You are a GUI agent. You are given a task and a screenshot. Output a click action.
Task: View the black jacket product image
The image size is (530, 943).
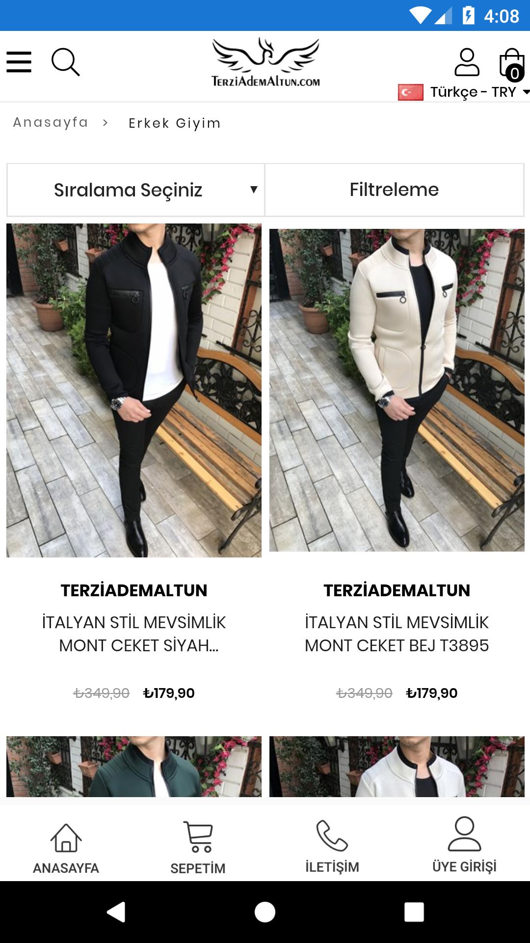[134, 390]
